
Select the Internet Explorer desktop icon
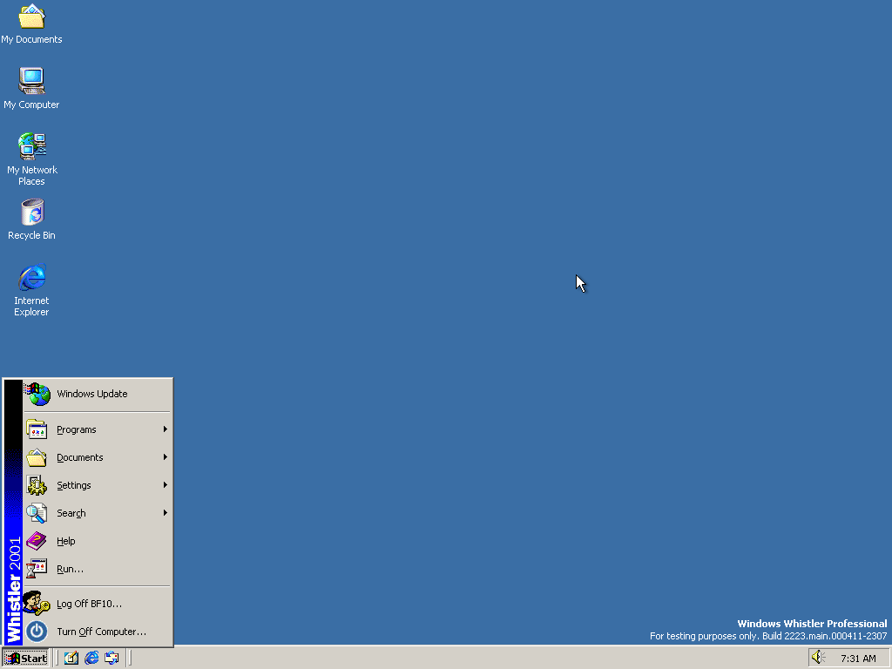tap(31, 290)
